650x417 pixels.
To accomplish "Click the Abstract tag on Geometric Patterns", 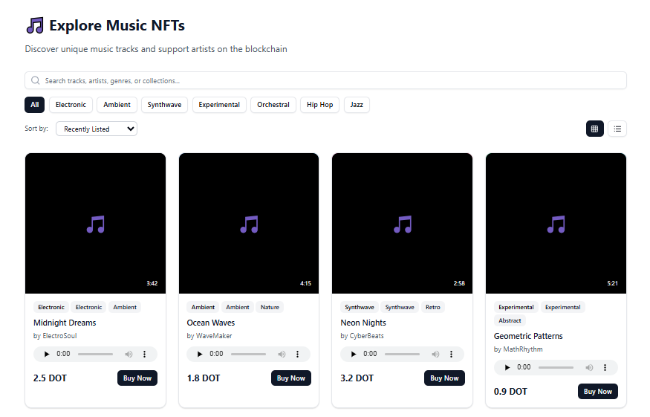I will pos(510,320).
